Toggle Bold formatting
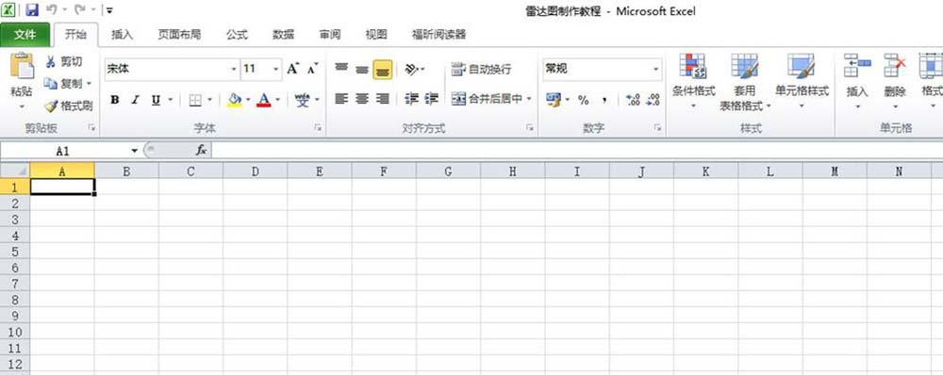 [x=115, y=101]
